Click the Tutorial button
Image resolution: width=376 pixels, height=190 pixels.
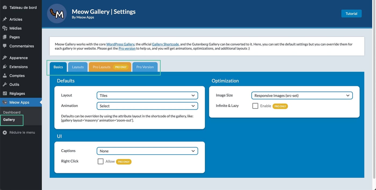click(351, 13)
